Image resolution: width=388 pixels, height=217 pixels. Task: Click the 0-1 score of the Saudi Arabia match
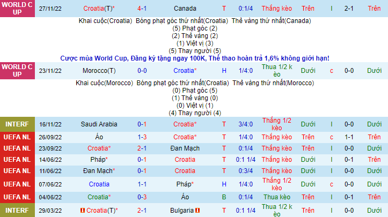(x=142, y=124)
